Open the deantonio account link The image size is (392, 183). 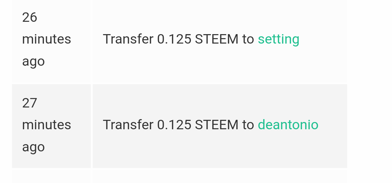(x=288, y=125)
